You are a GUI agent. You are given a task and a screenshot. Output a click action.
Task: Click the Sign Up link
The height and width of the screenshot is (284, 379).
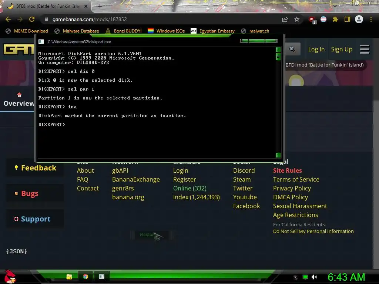(342, 49)
